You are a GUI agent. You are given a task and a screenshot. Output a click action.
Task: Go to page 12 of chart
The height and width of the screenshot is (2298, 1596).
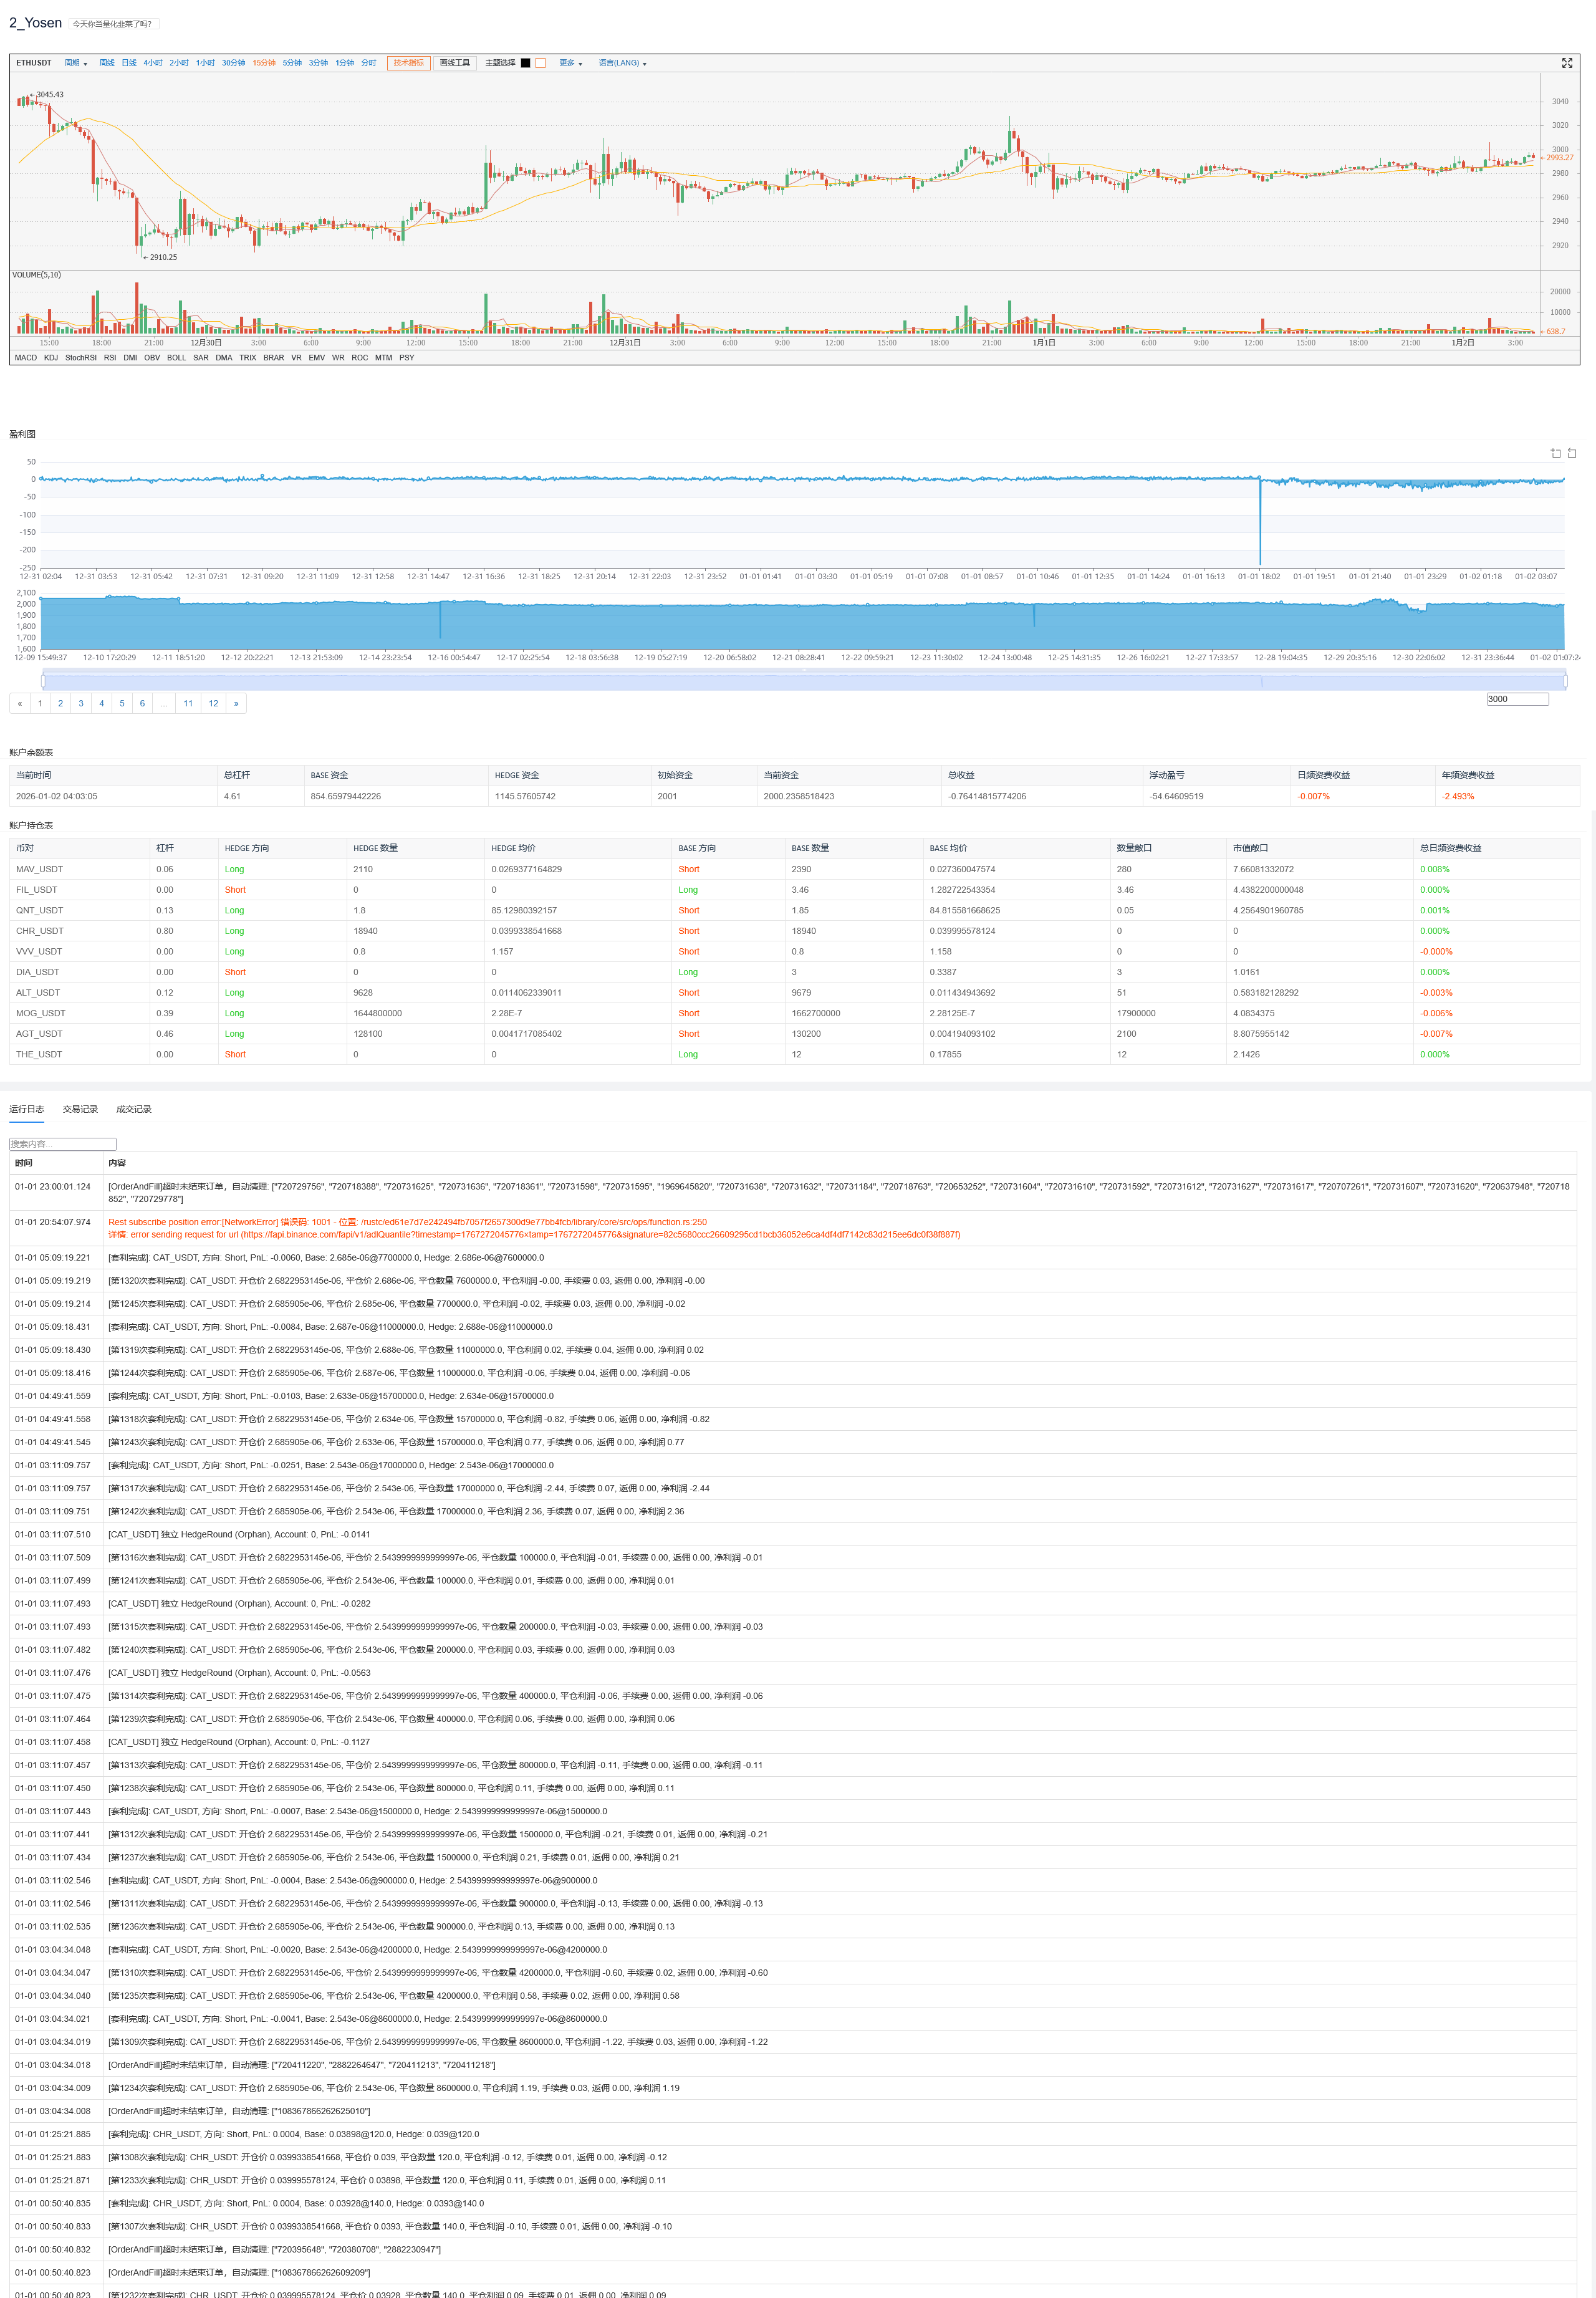pyautogui.click(x=213, y=703)
